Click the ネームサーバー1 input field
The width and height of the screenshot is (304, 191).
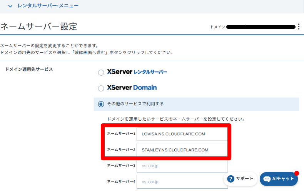point(182,134)
